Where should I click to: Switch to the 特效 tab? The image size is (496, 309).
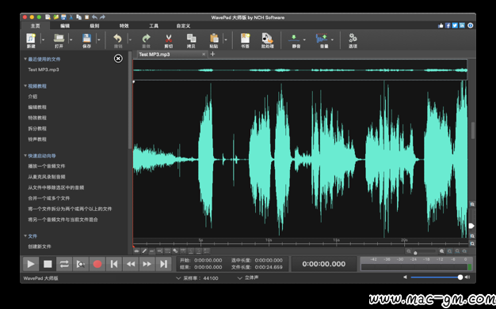tap(124, 26)
